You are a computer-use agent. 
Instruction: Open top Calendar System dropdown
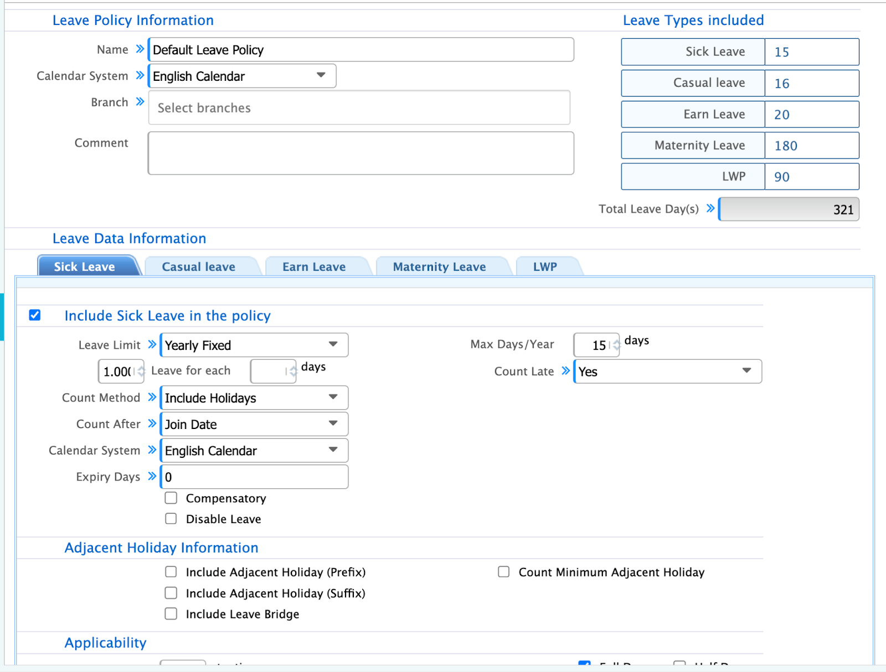(x=242, y=76)
